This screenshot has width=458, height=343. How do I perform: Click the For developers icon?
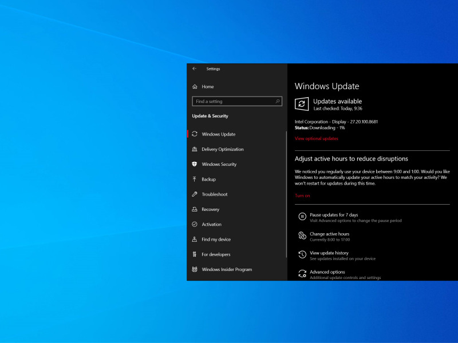click(x=195, y=254)
